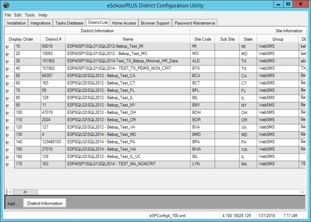The width and height of the screenshot is (311, 222).
Task: Click the District Information button
Action: click(44, 203)
